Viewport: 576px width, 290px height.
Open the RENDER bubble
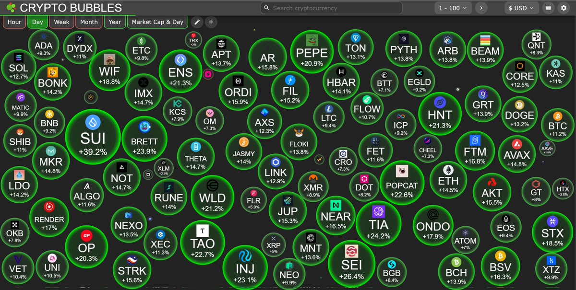[x=49, y=217]
